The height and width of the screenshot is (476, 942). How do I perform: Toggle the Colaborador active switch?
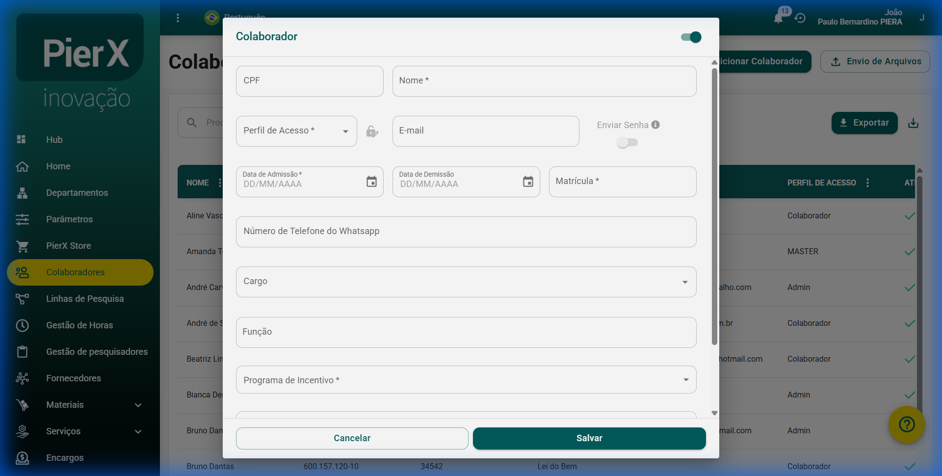tap(691, 37)
